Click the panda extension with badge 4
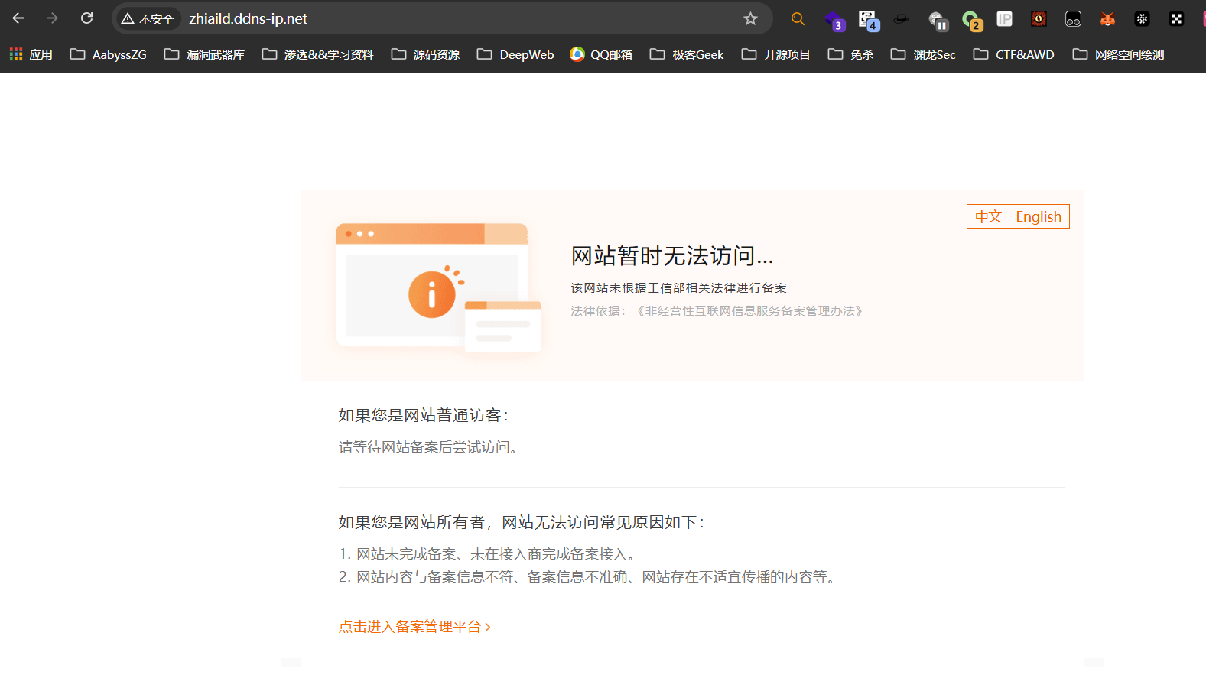Viewport: 1206px width, 688px height. pyautogui.click(x=867, y=19)
